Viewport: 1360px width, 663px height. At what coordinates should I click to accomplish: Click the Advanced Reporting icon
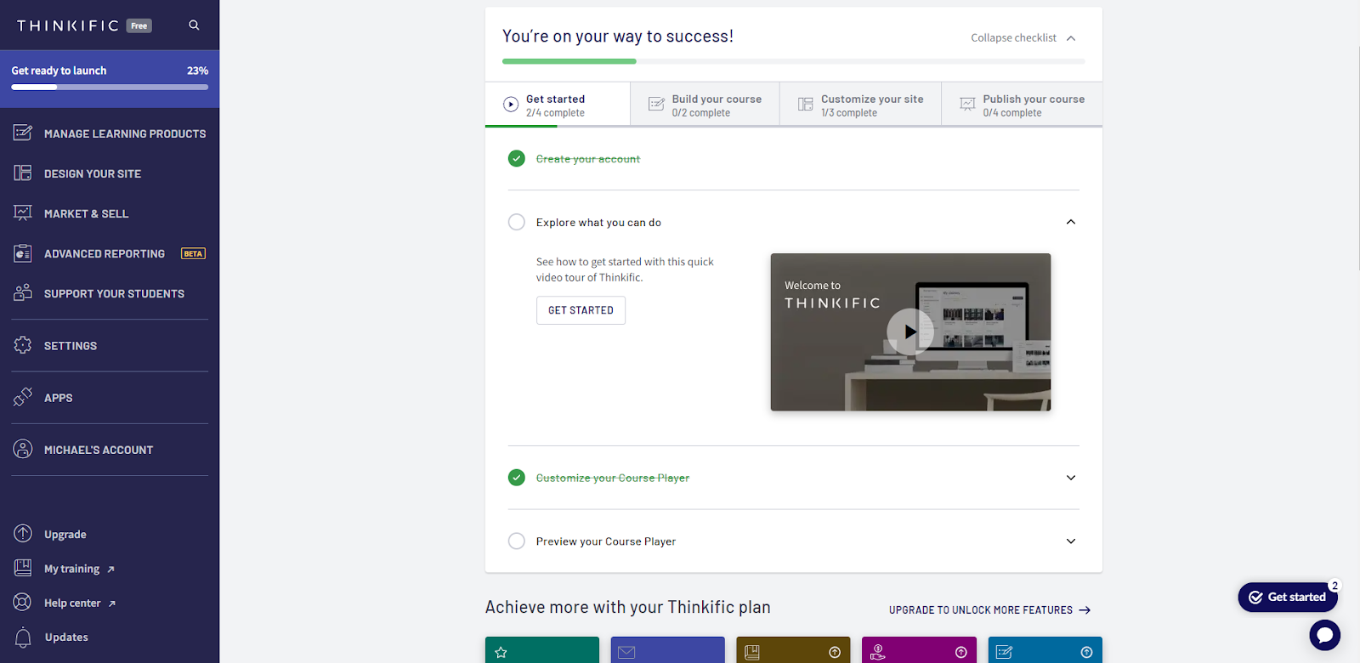click(23, 253)
